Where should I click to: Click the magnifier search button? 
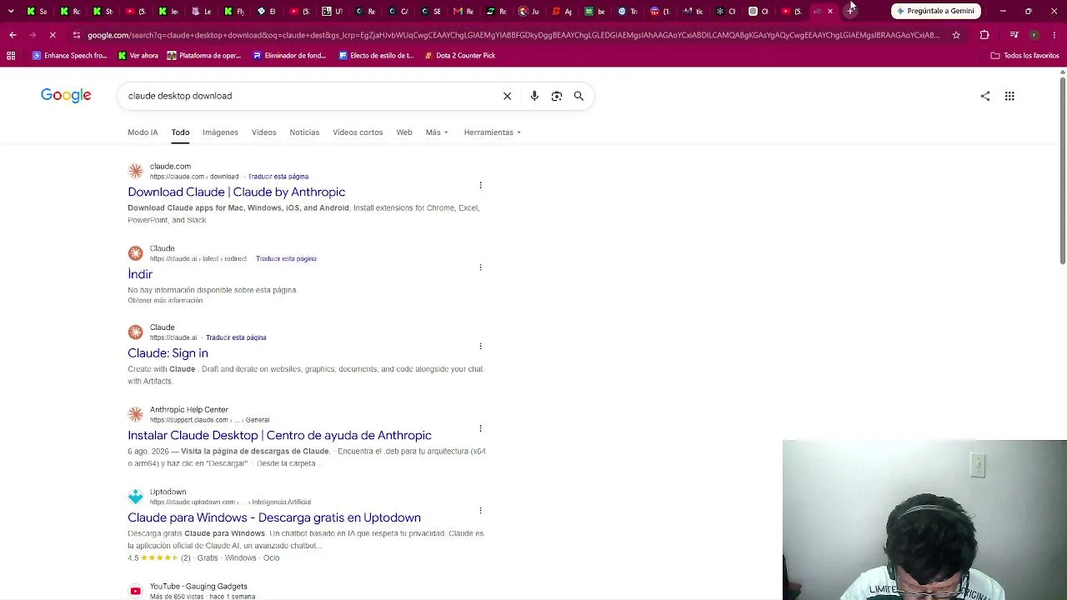[x=579, y=96]
